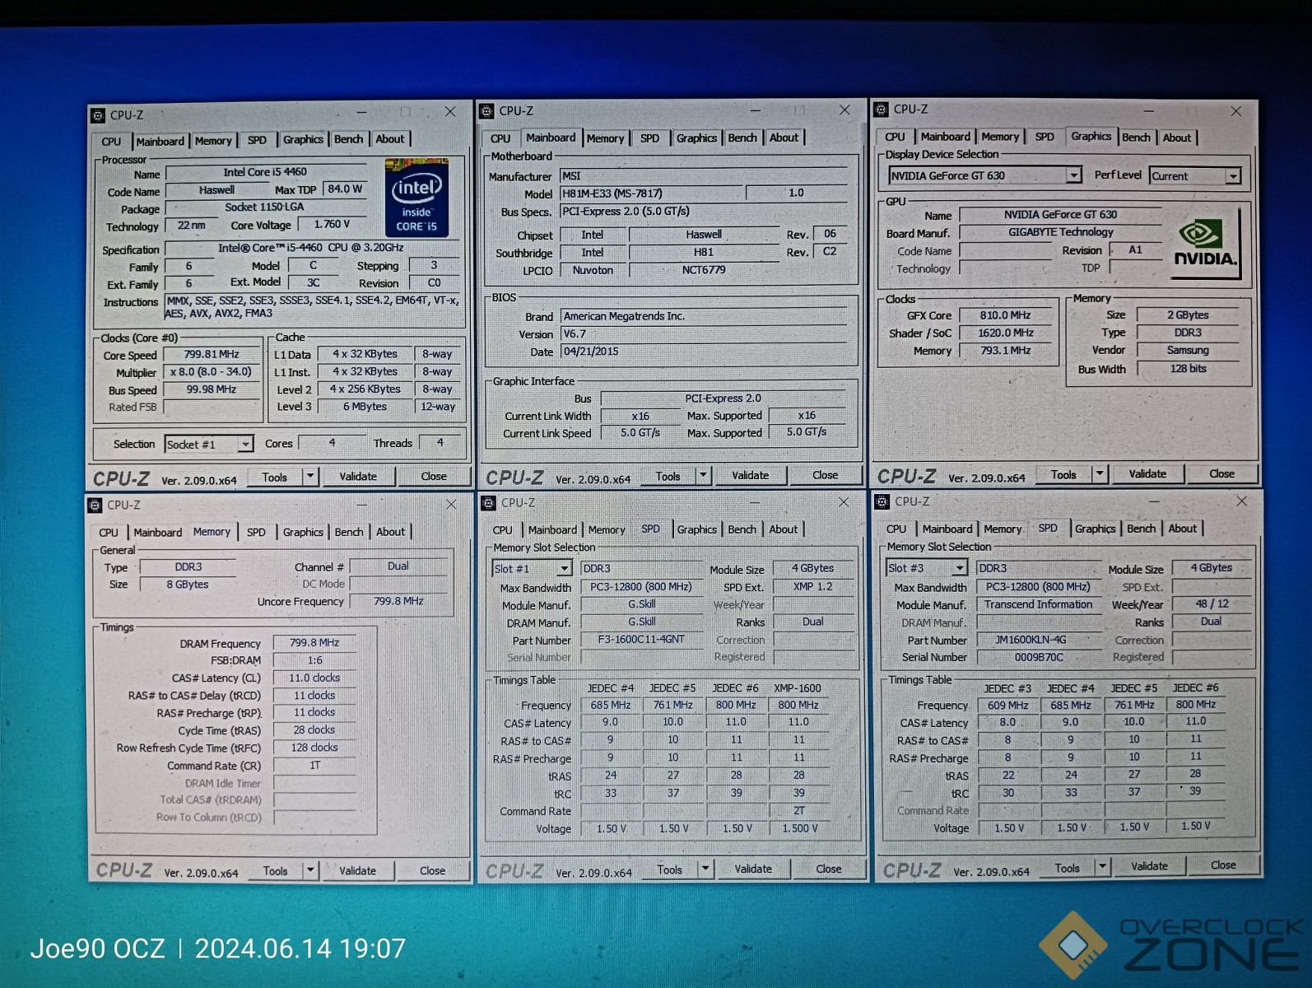Click CPU-Z title icon in Slot #3 SPD window
Image resolution: width=1312 pixels, height=988 pixels.
point(882,501)
